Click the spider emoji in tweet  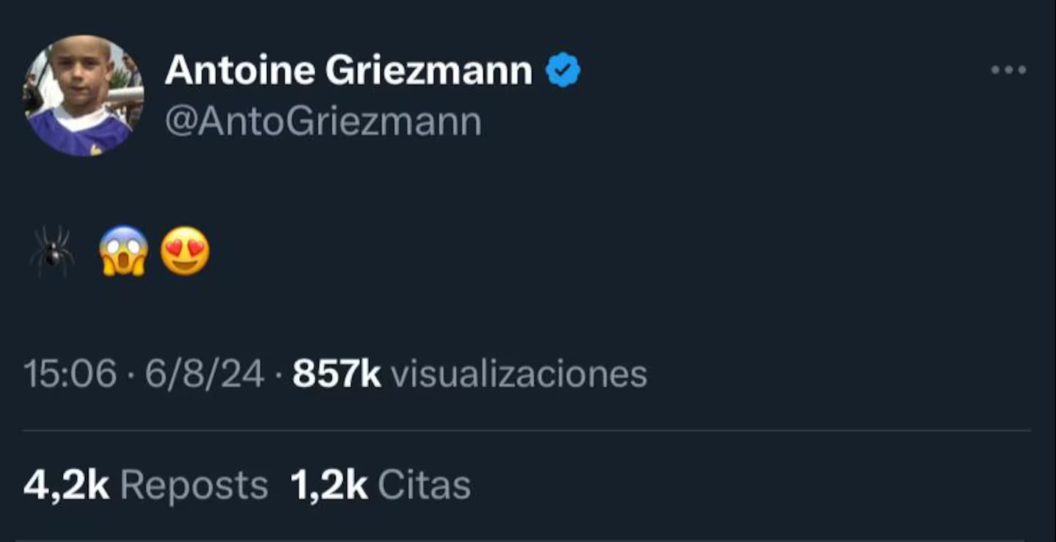[52, 251]
